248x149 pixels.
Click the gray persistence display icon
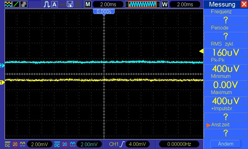pyautogui.click(x=24, y=4)
